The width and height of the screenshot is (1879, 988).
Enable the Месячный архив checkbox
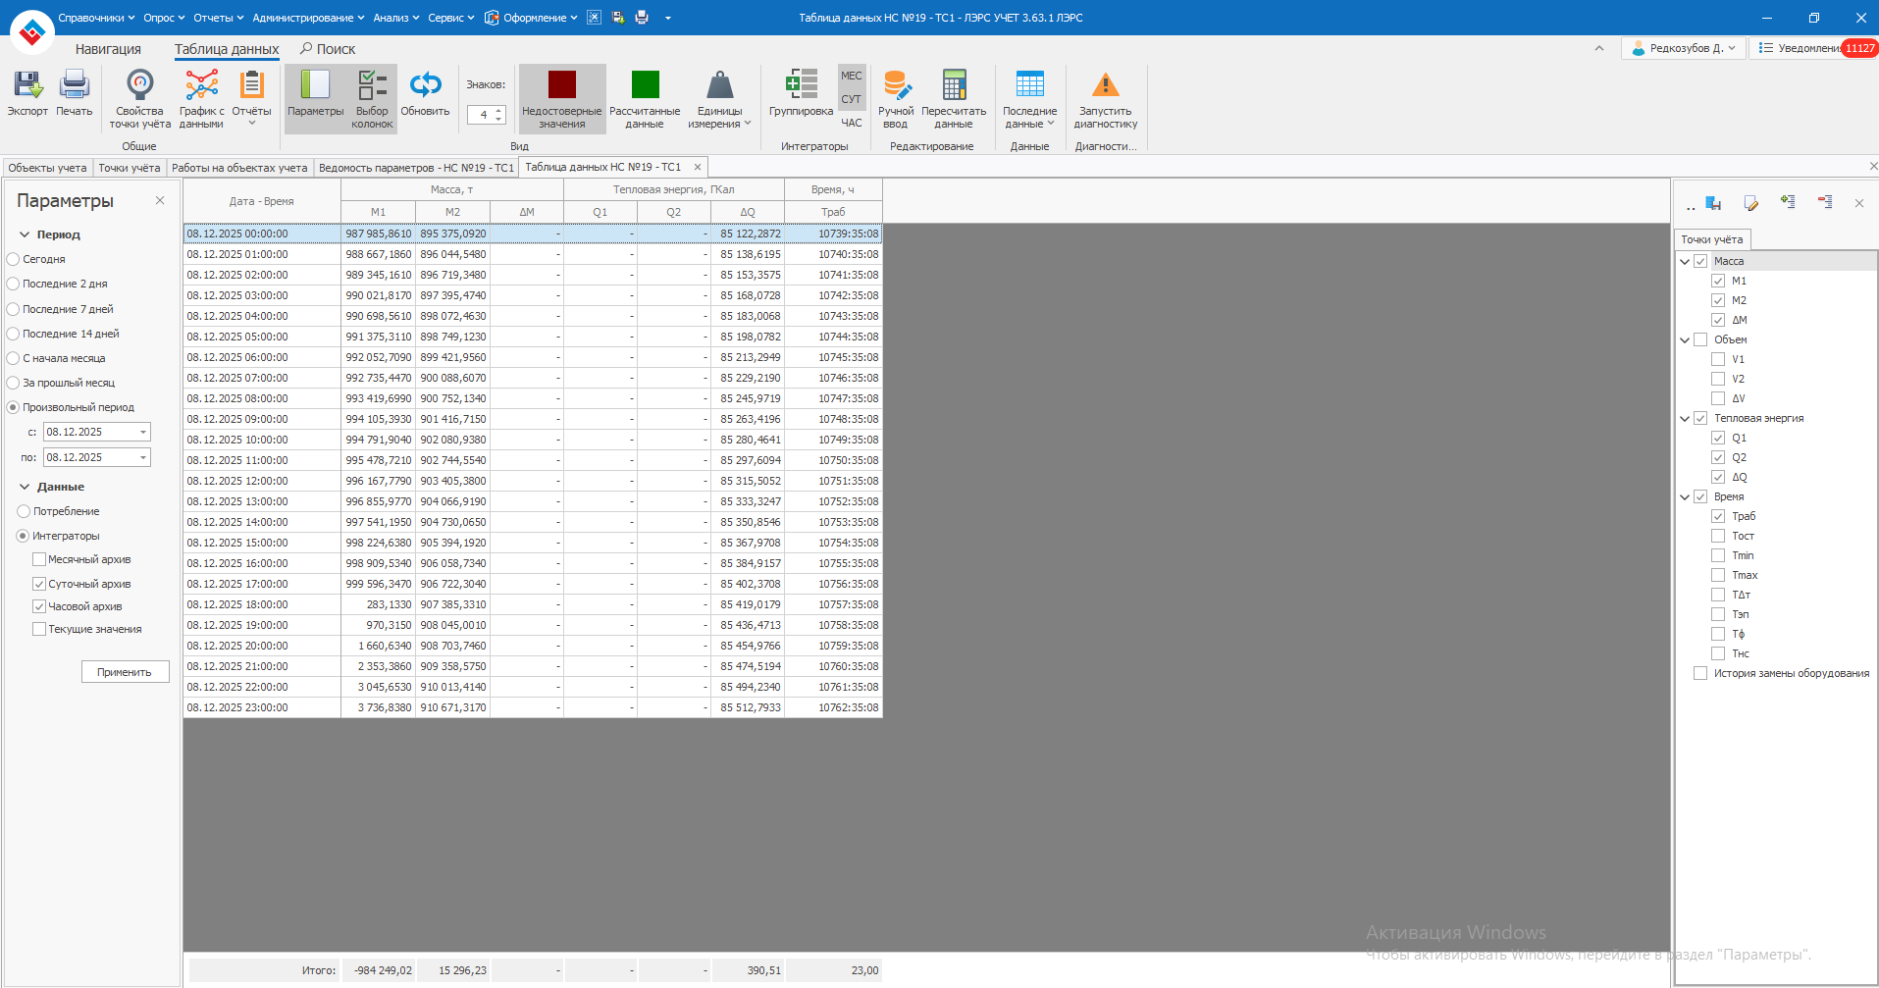39,559
